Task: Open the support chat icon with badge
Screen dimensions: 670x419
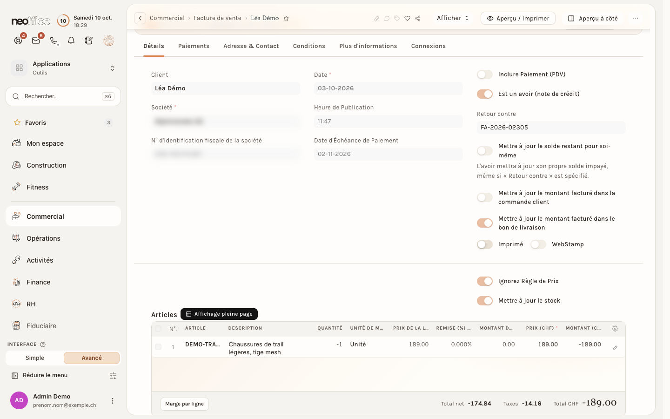Action: pyautogui.click(x=18, y=41)
